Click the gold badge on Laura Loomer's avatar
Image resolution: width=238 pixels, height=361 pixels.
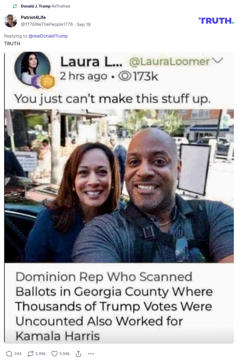point(47,82)
